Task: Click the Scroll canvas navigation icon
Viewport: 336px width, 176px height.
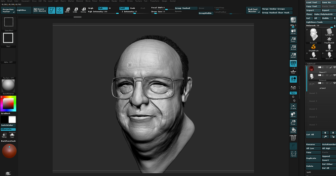Action: [x=293, y=31]
